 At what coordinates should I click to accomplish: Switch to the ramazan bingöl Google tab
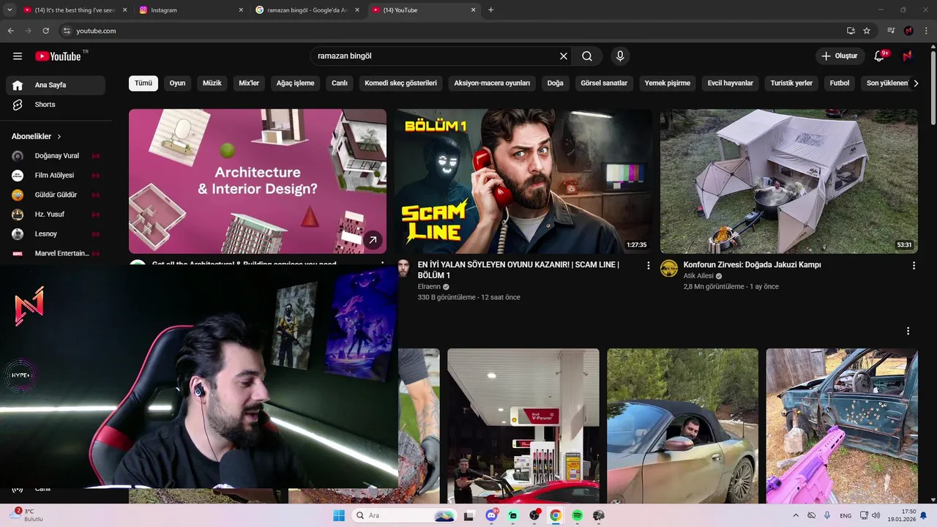306,10
